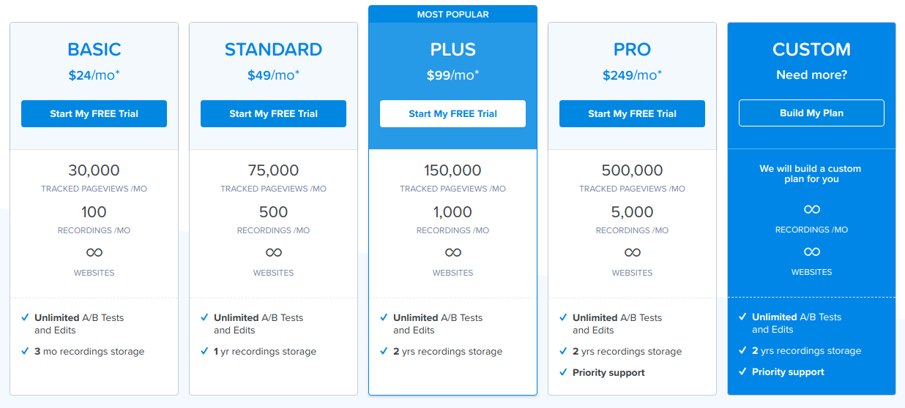The width and height of the screenshot is (905, 408).
Task: Click the checkmark beside 1 yr recordings storage
Action: pyautogui.click(x=204, y=351)
